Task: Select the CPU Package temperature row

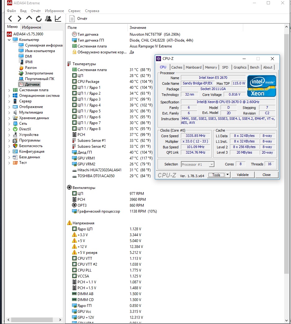Action: pyautogui.click(x=112, y=82)
